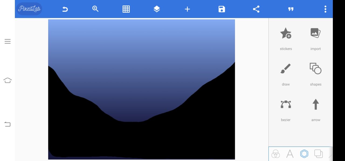This screenshot has height=161, width=345.
Task: Open the quotes tool
Action: pyautogui.click(x=291, y=9)
